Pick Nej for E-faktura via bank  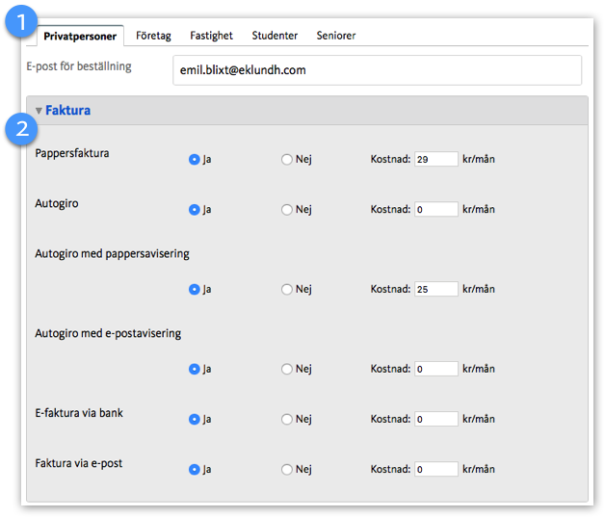coord(287,419)
